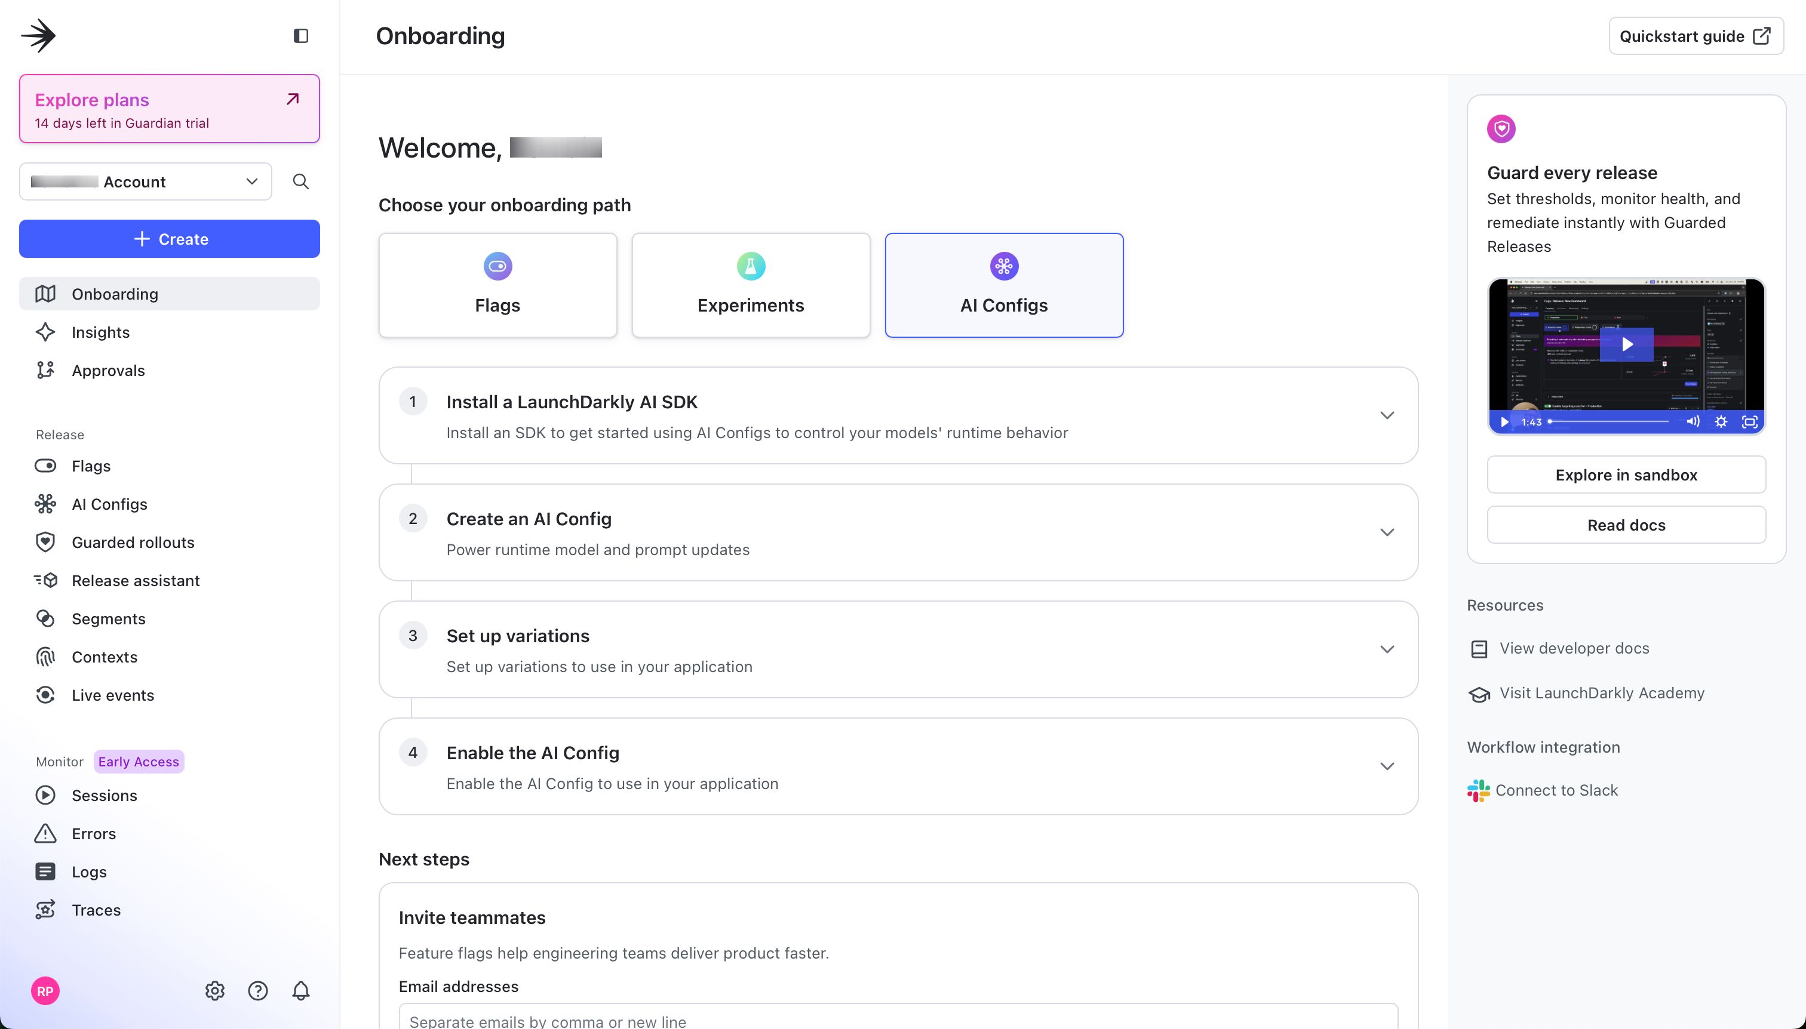The width and height of the screenshot is (1806, 1029).
Task: Click the Early Access badge
Action: pos(139,762)
